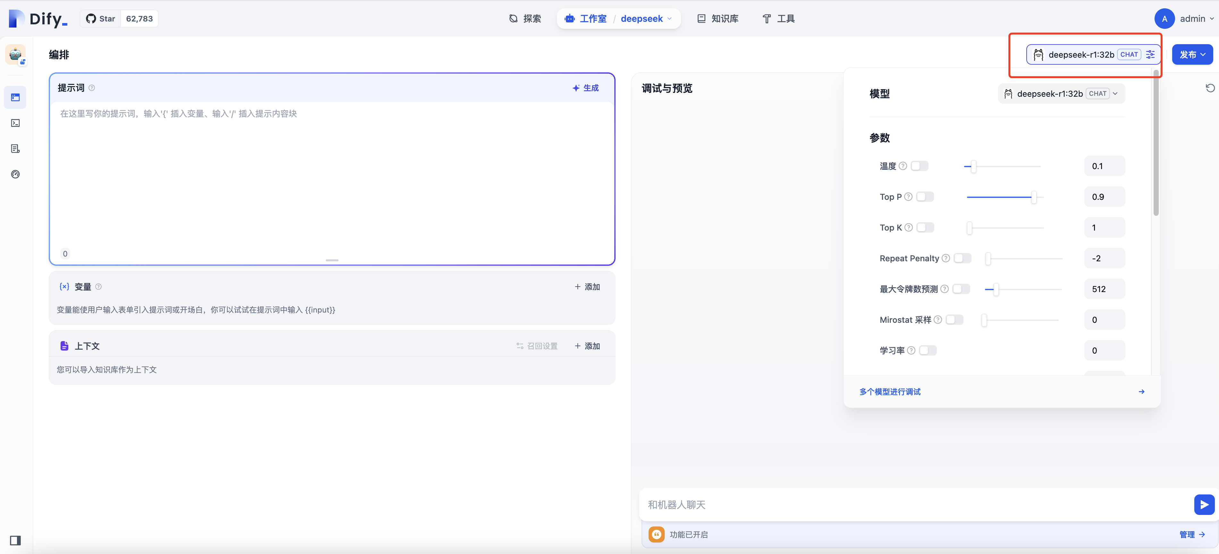
Task: Enable the 温度 temperature toggle
Action: [x=920, y=166]
